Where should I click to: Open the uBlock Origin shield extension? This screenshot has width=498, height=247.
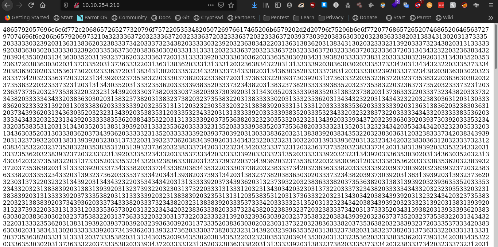pos(313,5)
